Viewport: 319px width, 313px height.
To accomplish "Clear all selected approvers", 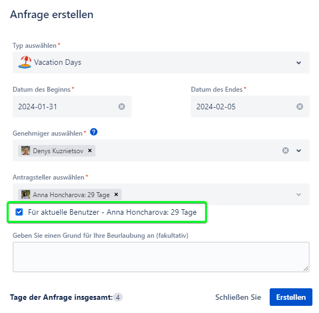I will (286, 150).
